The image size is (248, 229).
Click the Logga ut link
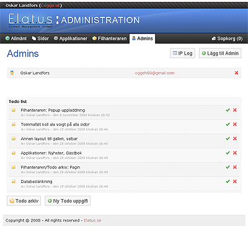point(50,6)
